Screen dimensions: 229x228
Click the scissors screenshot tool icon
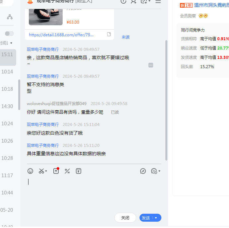pyautogui.click(x=41, y=171)
